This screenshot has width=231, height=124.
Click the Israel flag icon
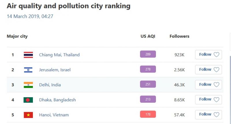[x=28, y=70]
